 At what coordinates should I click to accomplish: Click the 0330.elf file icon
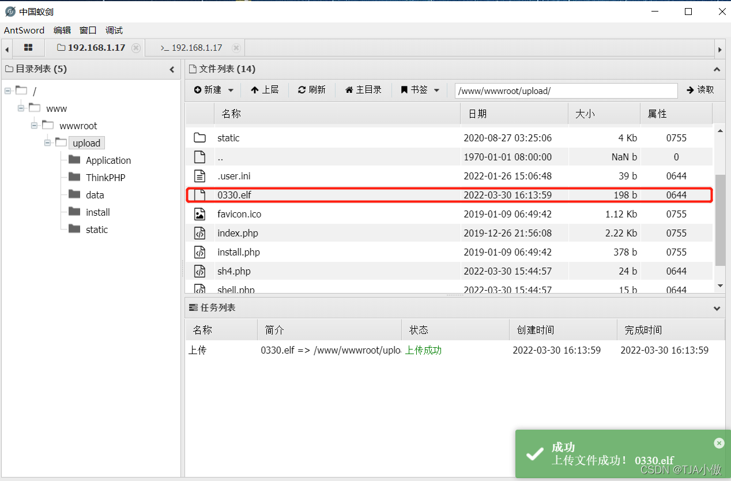(x=199, y=195)
